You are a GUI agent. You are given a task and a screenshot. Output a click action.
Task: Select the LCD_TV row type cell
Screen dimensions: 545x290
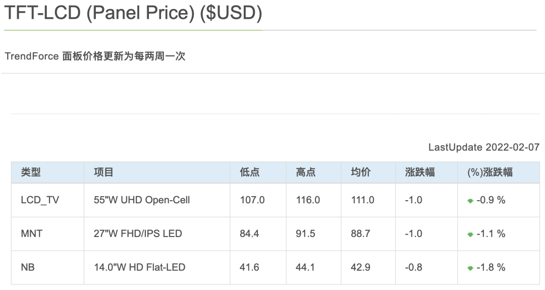pos(40,200)
